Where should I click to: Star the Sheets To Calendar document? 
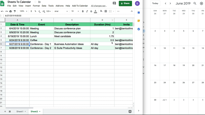pyautogui.click(x=35, y=2)
